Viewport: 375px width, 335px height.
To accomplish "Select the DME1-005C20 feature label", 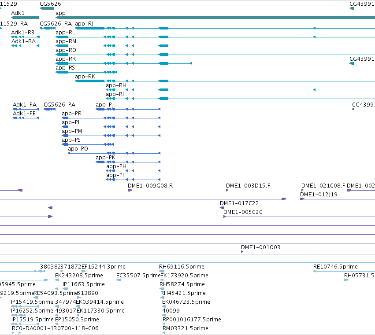I will [x=243, y=212].
